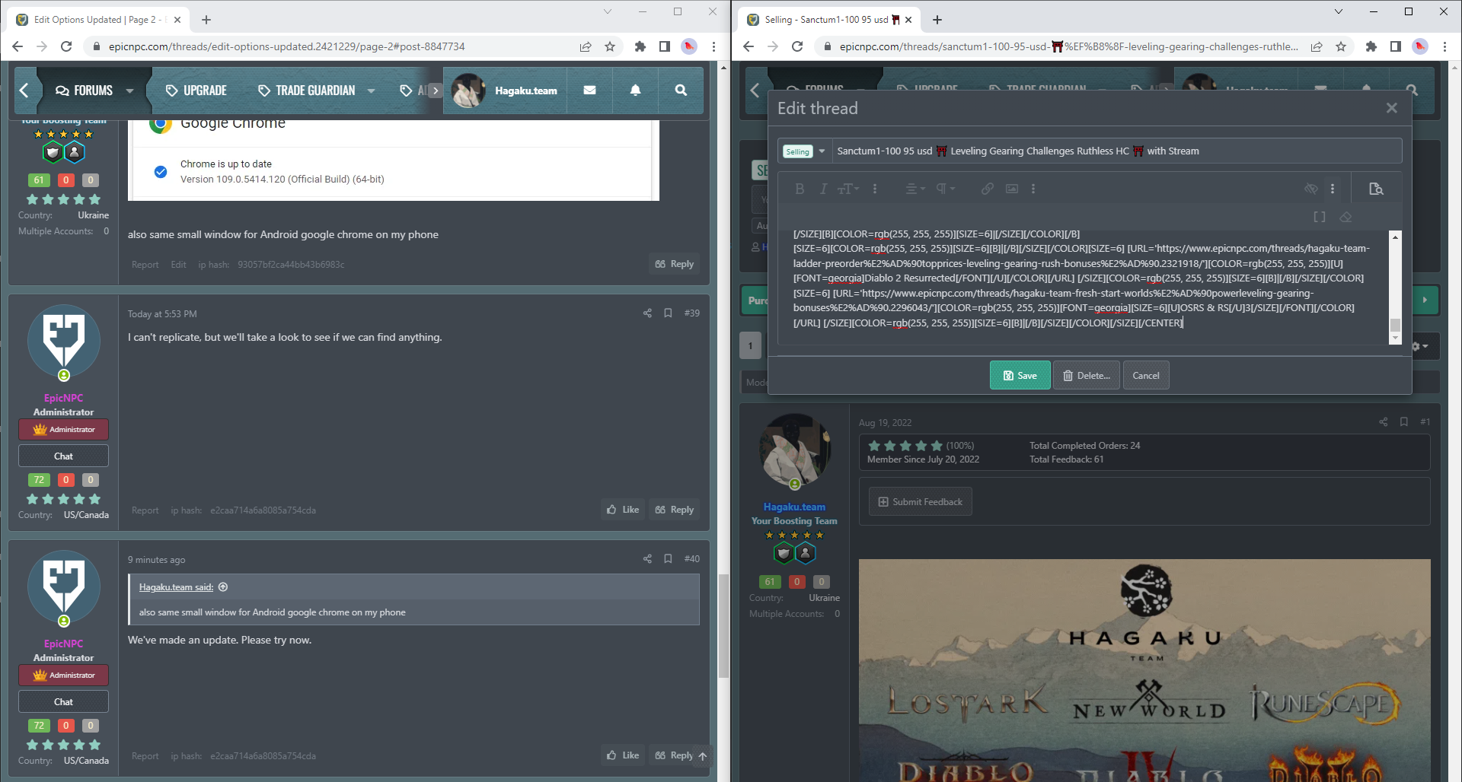The image size is (1462, 782).
Task: Click the crossed-eye icon in editor toolbar
Action: pos(1310,189)
